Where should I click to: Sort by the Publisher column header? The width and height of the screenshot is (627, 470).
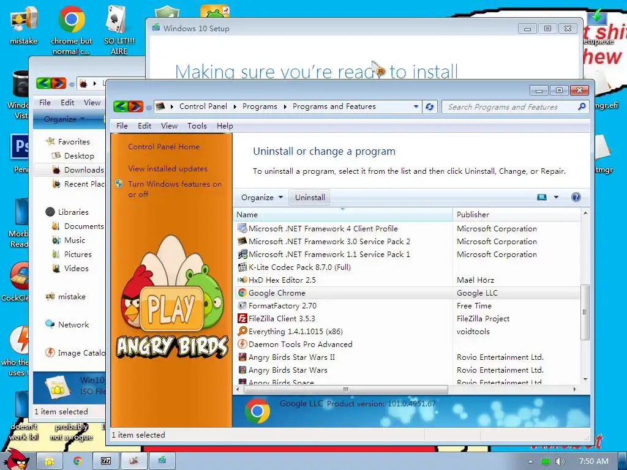[x=516, y=215]
